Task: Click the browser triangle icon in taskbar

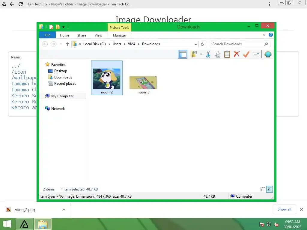Action: coord(24,224)
